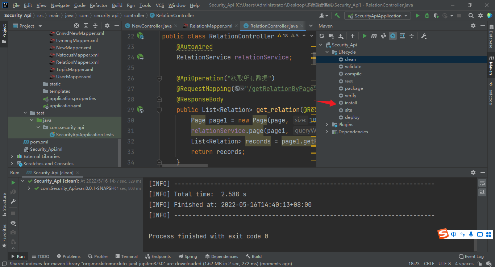This screenshot has height=267, width=495.
Task: Open Terminal tool window
Action: coord(126,256)
